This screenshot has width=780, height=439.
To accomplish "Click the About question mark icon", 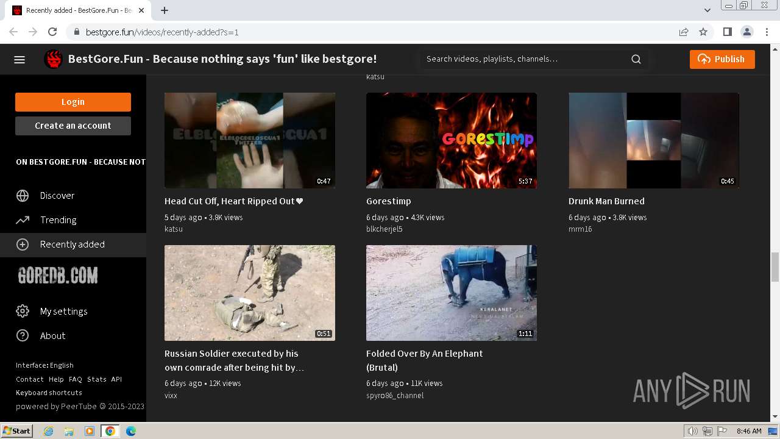I will [23, 336].
